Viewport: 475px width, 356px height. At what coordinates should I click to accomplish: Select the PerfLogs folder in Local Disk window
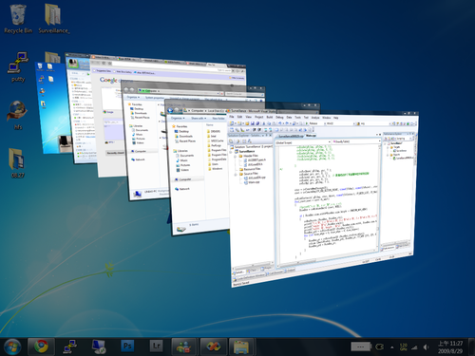(215, 145)
